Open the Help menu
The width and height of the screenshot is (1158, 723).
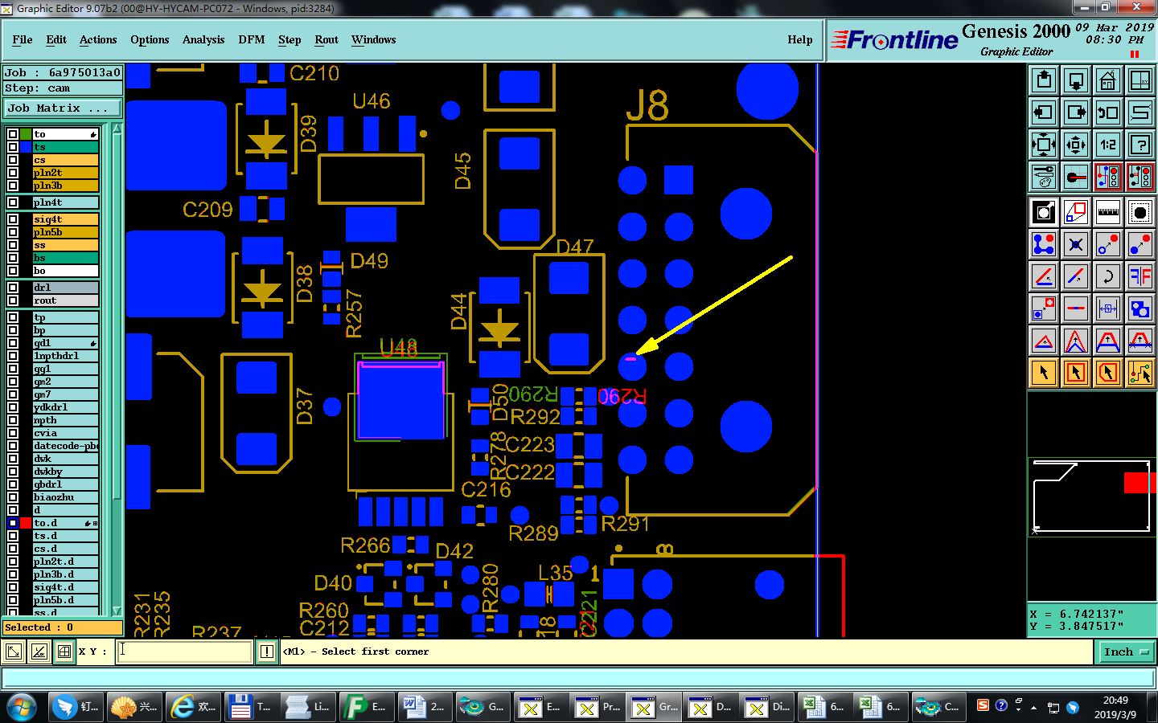tap(800, 39)
